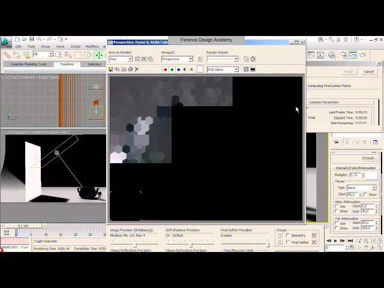Toggle the red channel button
Image resolution: width=384 pixels, height=288 pixels.
point(166,70)
